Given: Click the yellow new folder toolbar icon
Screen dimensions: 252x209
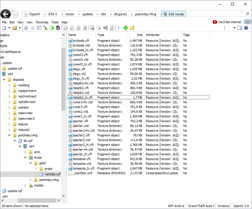Looking at the screenshot, I should click(132, 28).
